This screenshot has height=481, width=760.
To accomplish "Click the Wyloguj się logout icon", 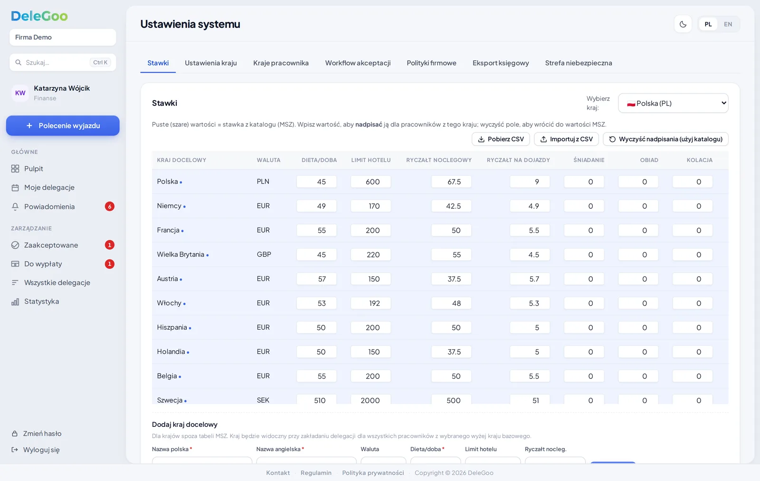I will coord(15,450).
